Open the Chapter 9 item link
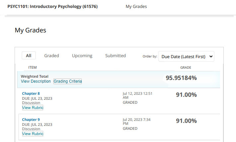Viewport: 236px width, 142px height. (x=31, y=120)
